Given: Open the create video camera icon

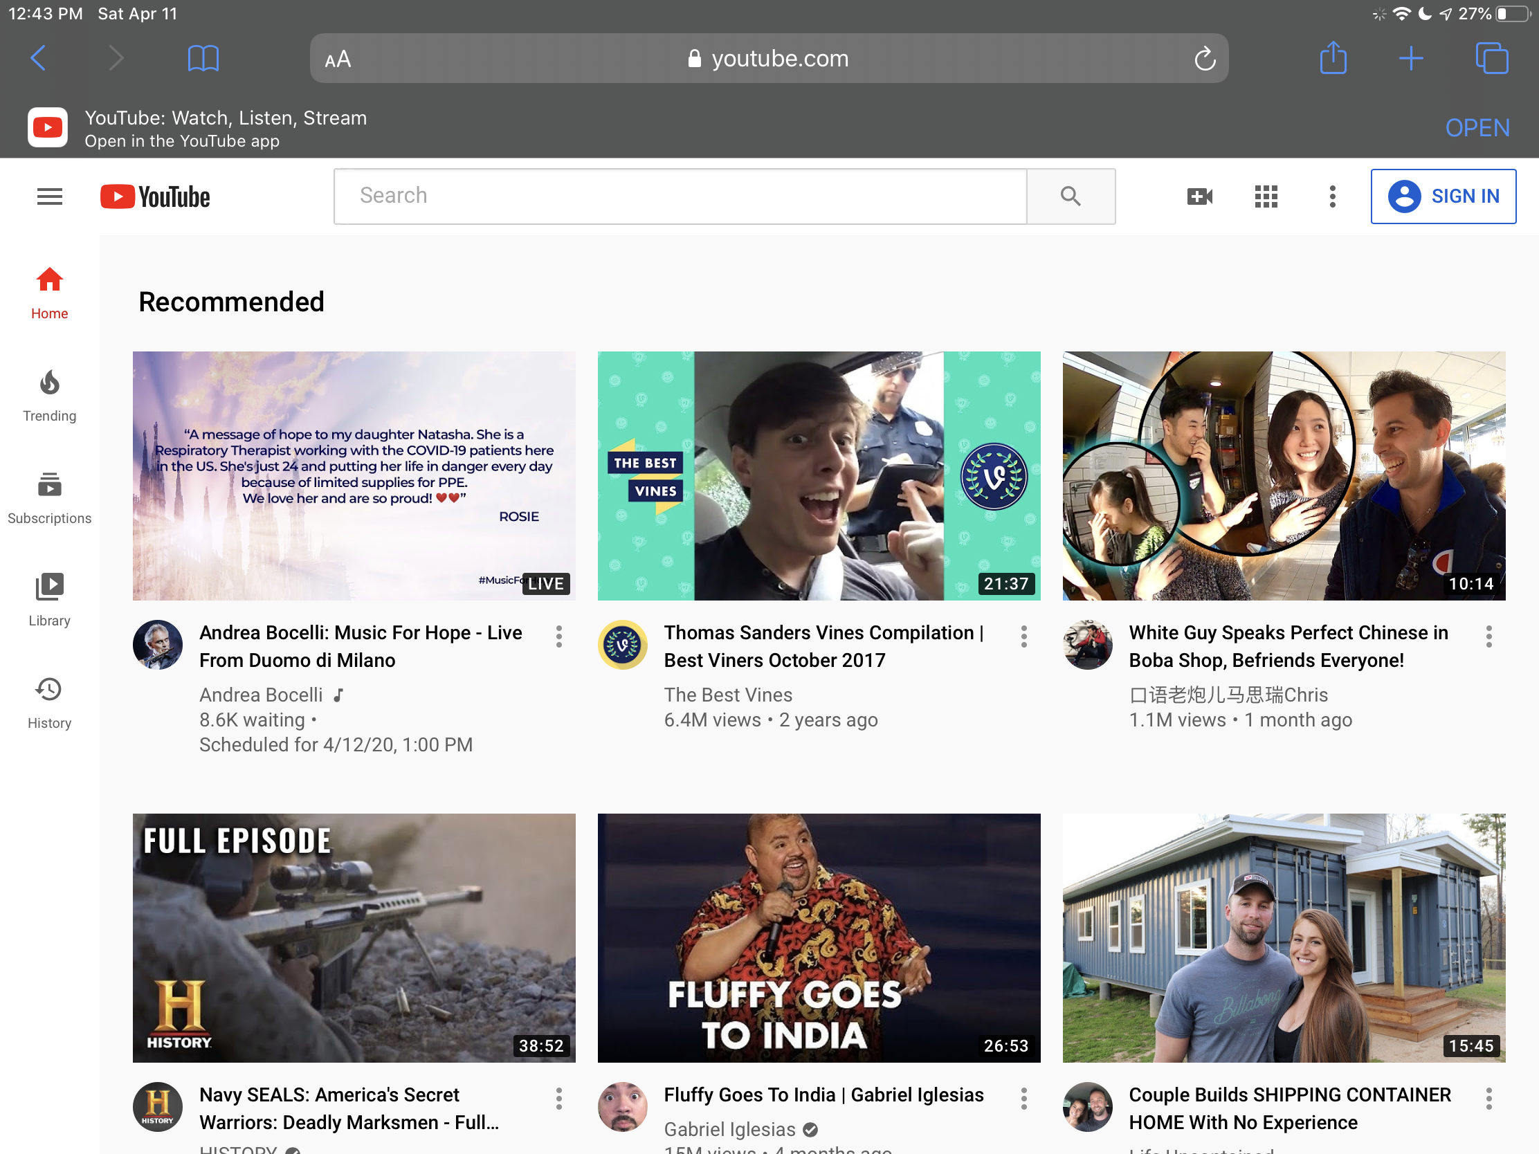Looking at the screenshot, I should [x=1199, y=197].
